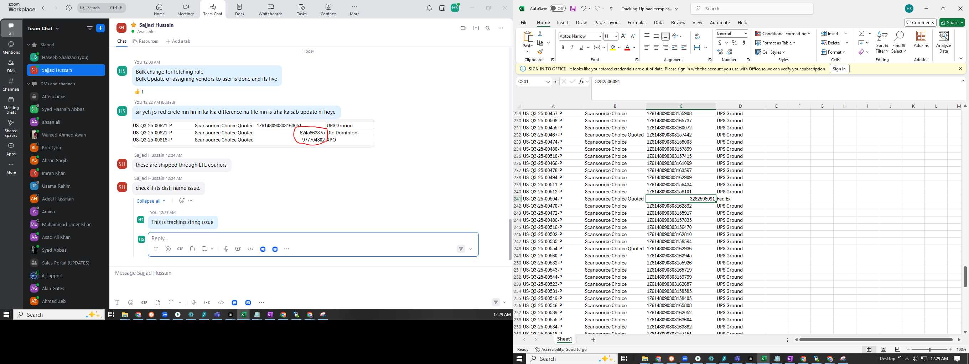
Task: Open the Team Chat filter icon
Action: pyautogui.click(x=89, y=28)
